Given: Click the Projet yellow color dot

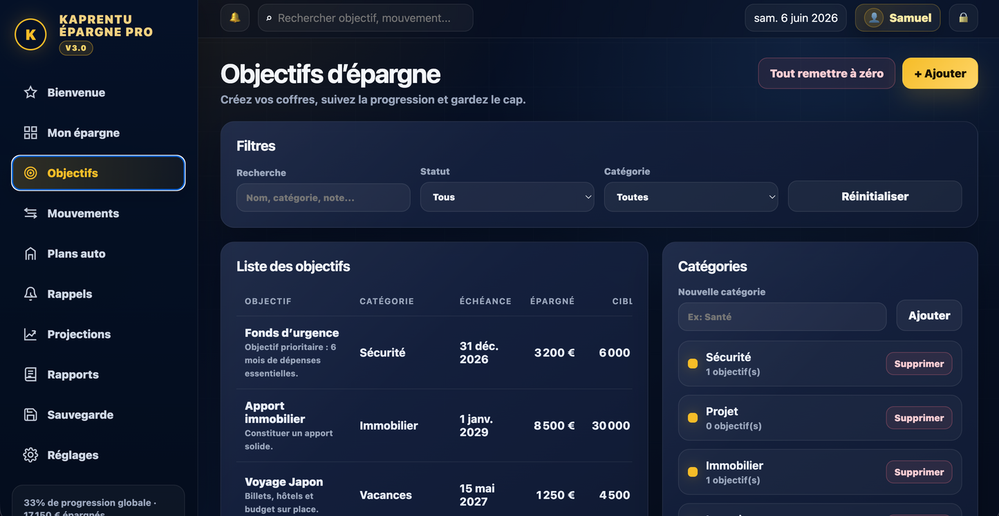Looking at the screenshot, I should click(x=693, y=418).
